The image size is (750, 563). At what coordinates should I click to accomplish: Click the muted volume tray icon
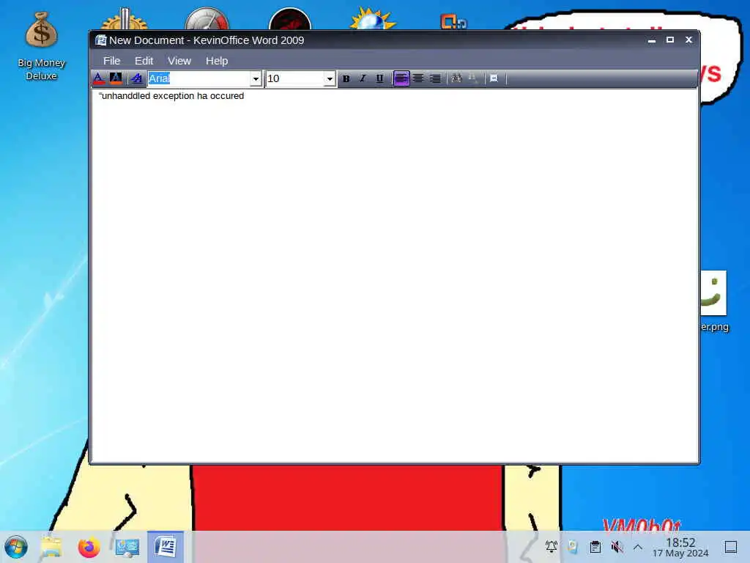pyautogui.click(x=617, y=546)
